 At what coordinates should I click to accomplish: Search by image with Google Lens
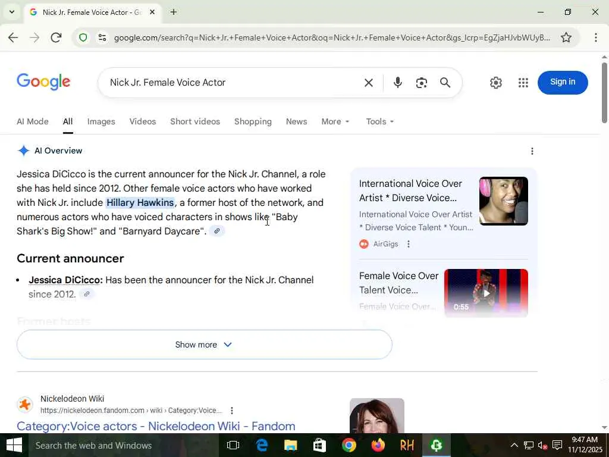point(422,82)
